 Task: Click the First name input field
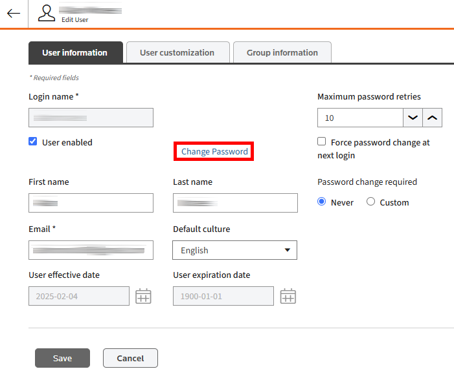pos(91,203)
